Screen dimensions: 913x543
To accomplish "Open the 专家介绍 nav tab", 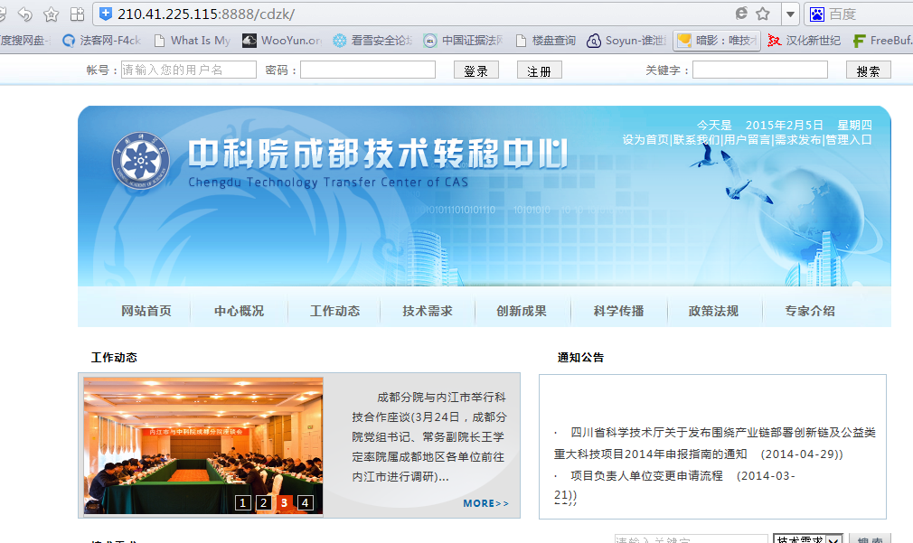I will pos(810,311).
